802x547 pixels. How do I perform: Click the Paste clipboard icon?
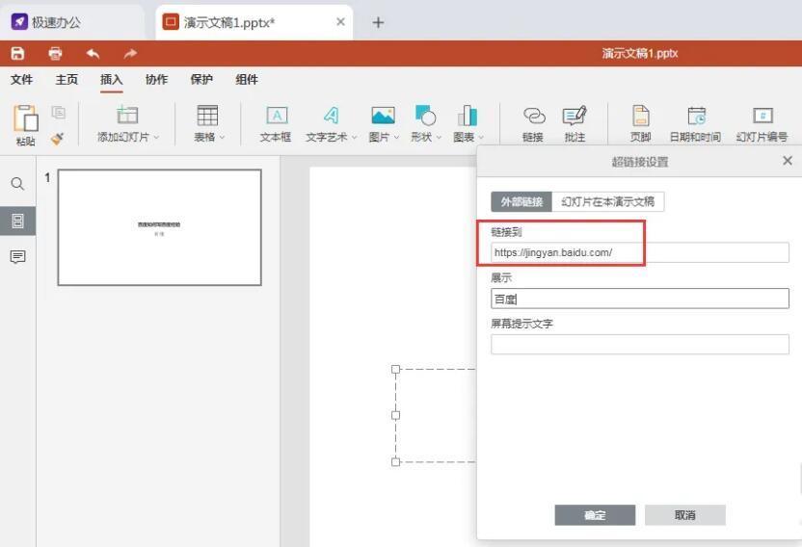tap(26, 119)
